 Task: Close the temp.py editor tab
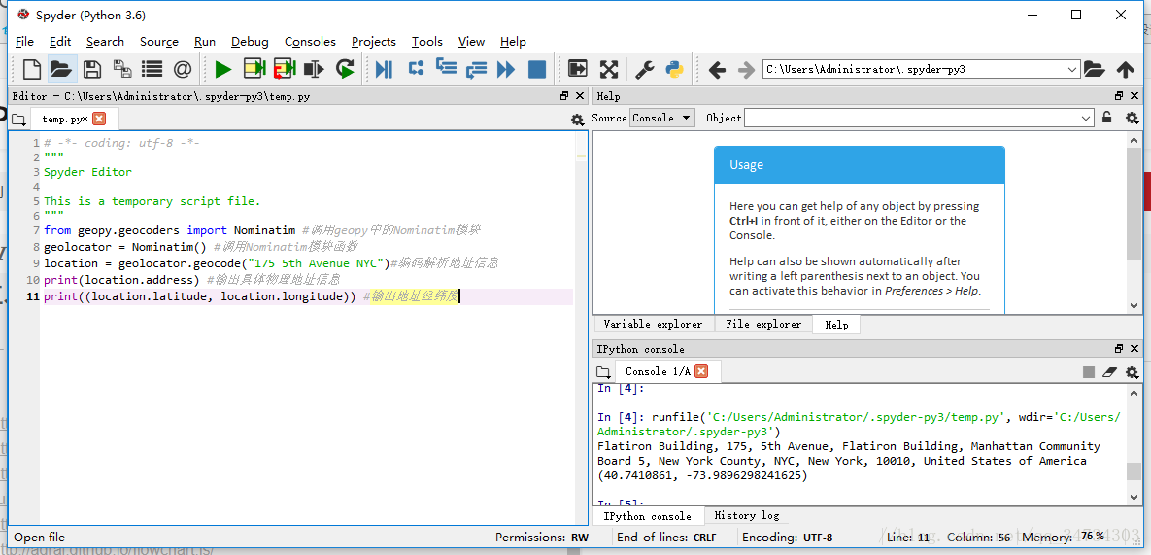(x=99, y=119)
